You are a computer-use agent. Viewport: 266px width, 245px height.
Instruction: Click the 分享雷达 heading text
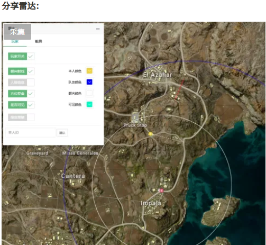point(20,6)
